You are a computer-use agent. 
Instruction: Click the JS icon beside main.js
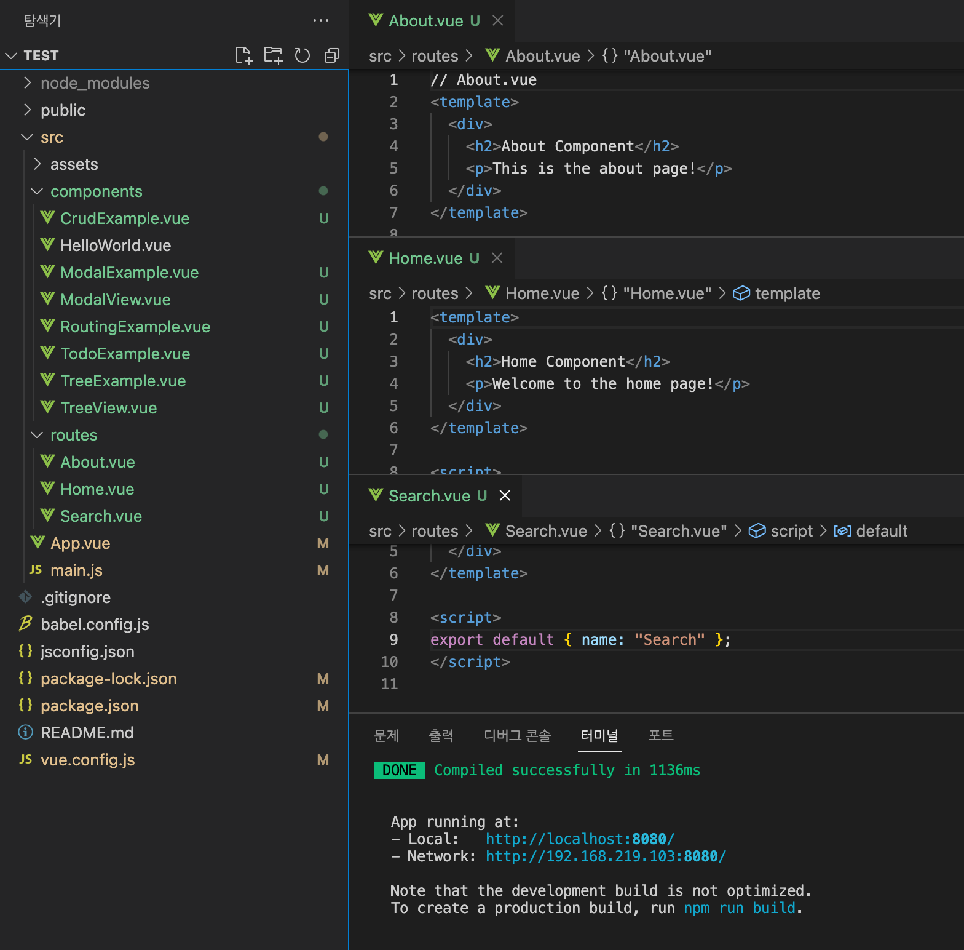(x=36, y=570)
